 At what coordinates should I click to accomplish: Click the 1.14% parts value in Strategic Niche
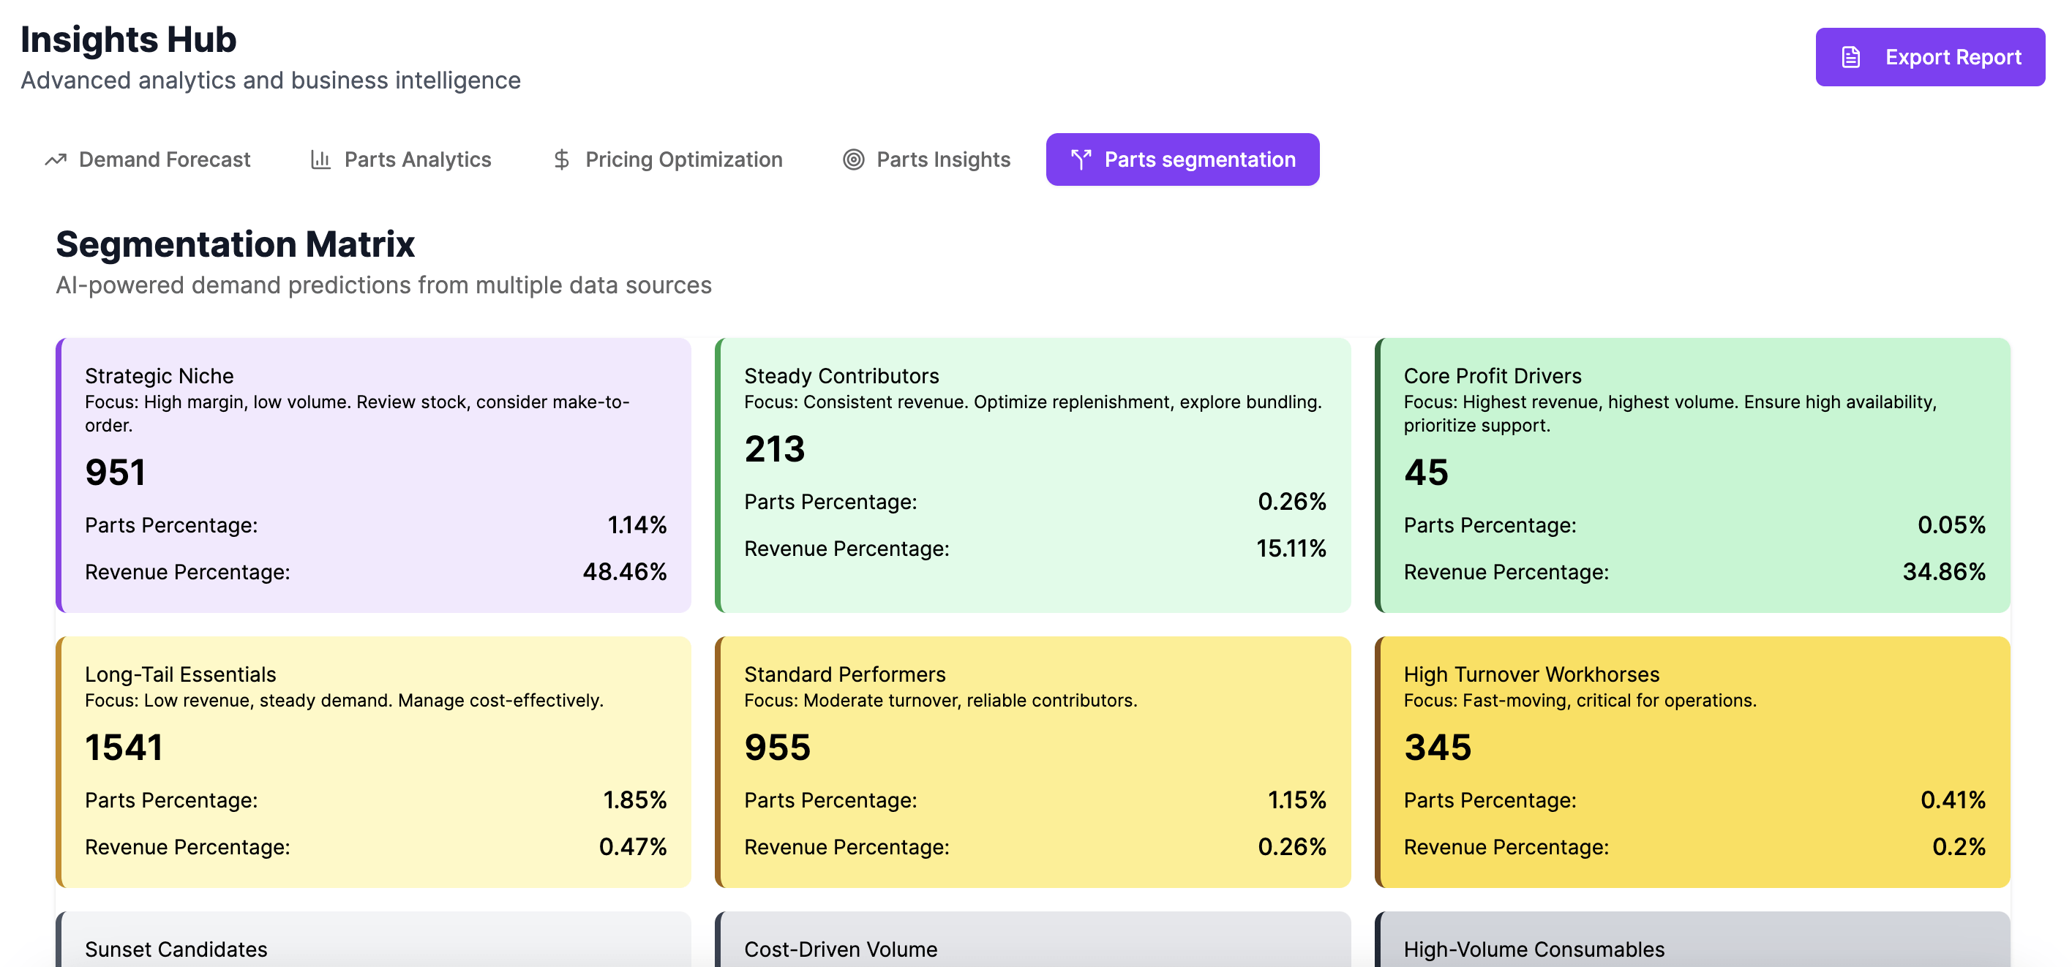637,525
